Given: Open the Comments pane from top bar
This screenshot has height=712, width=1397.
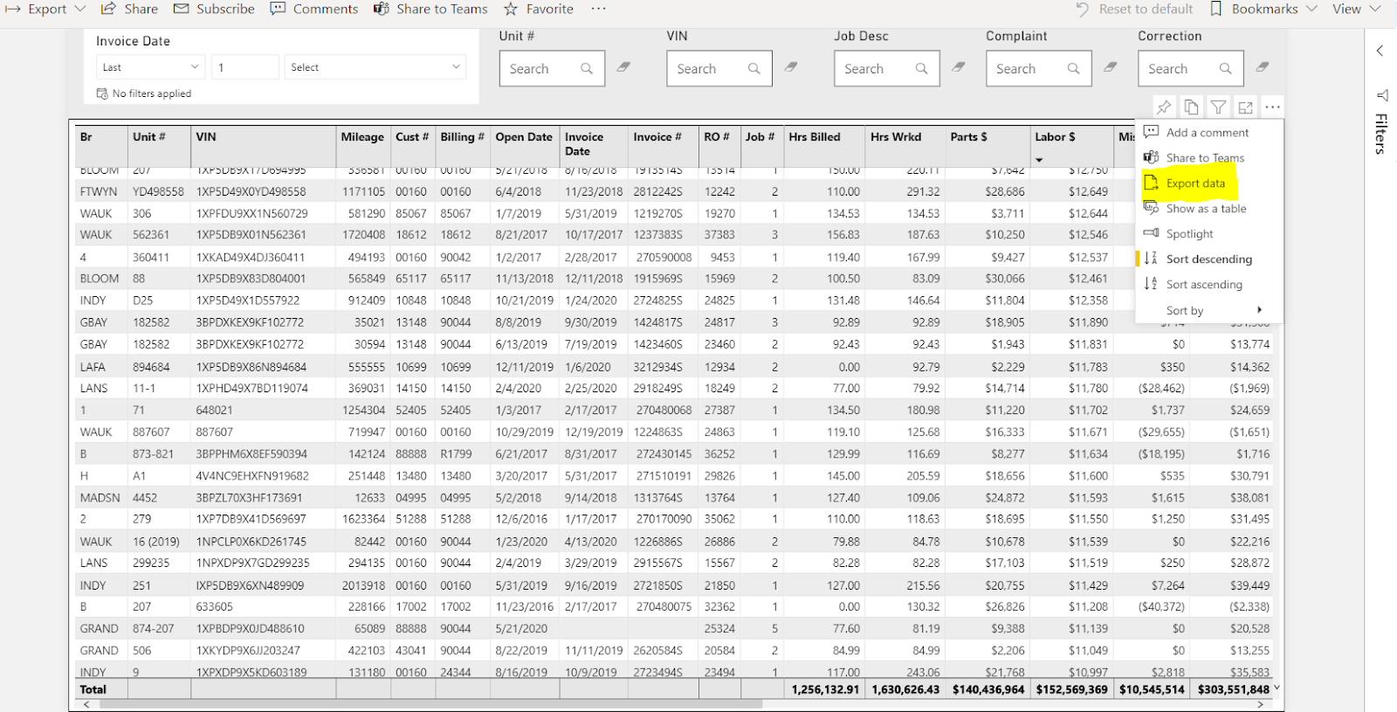Looking at the screenshot, I should coord(313,9).
